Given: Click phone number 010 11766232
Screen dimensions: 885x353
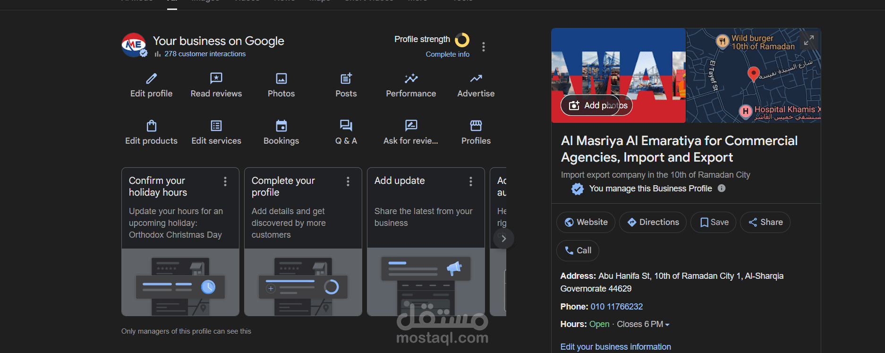Looking at the screenshot, I should (616, 307).
